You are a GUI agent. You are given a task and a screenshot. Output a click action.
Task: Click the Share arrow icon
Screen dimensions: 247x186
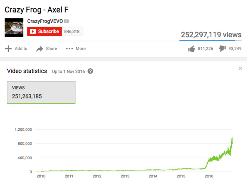coord(40,49)
